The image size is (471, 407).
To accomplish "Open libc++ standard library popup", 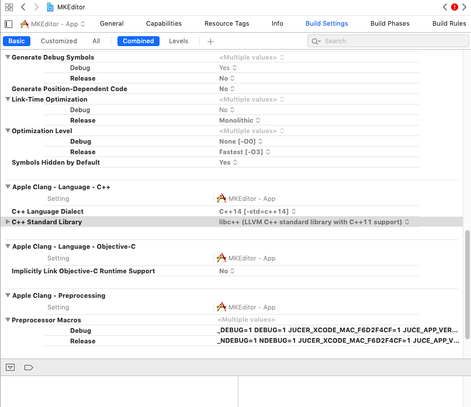I will (314, 222).
